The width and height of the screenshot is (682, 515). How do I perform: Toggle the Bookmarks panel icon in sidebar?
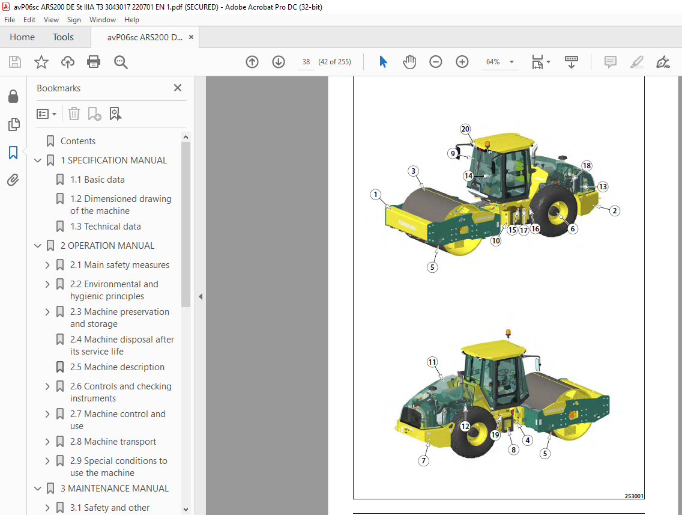pos(13,153)
